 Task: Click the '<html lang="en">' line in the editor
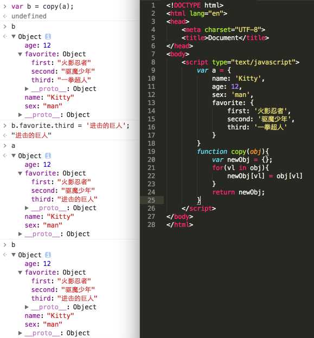pyautogui.click(x=197, y=14)
